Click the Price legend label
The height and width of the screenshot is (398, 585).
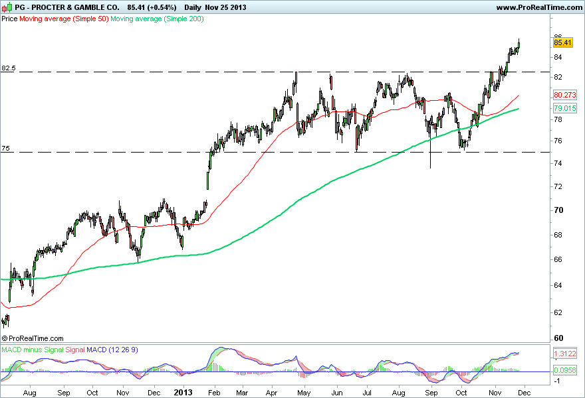9,19
